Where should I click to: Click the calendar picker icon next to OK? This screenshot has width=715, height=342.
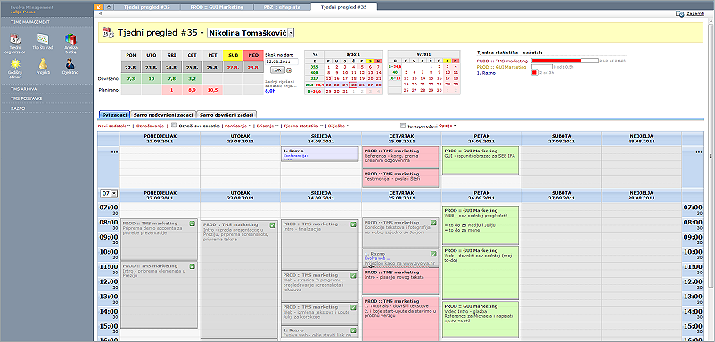(x=288, y=70)
